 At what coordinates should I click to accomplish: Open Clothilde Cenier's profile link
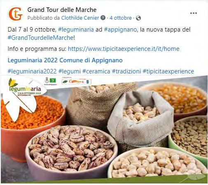tap(80, 18)
